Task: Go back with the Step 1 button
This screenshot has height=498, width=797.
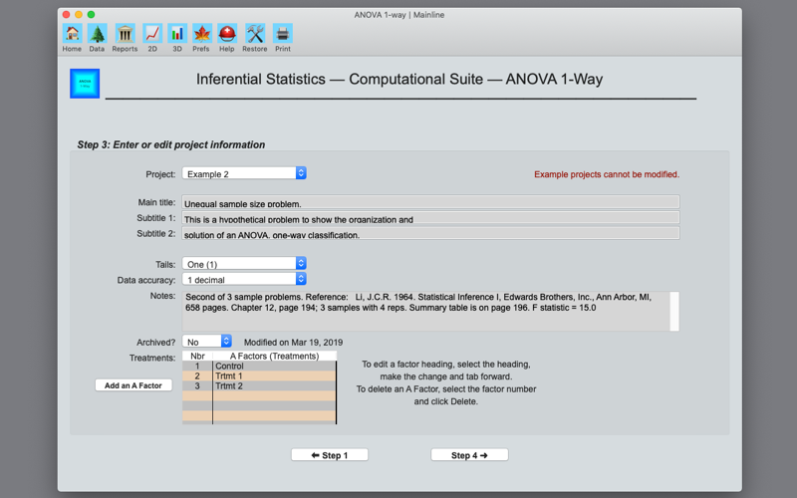Action: pos(330,455)
